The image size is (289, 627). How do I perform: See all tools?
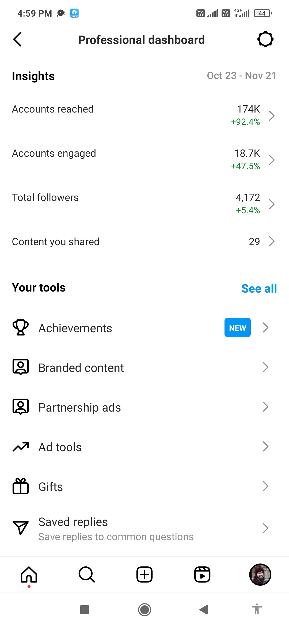pos(259,288)
